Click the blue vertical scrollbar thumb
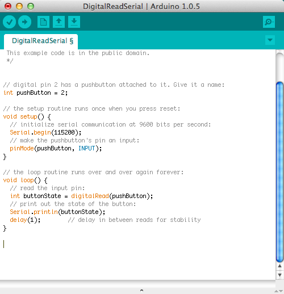The image size is (284, 294). click(x=279, y=172)
